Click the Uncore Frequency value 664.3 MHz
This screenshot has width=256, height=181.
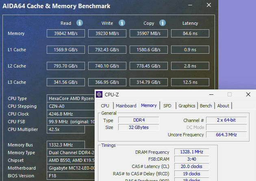226,135
